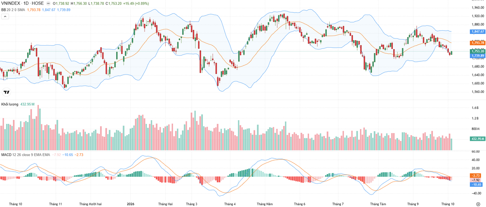Click the Tháng 3 time axis label

click(x=192, y=204)
